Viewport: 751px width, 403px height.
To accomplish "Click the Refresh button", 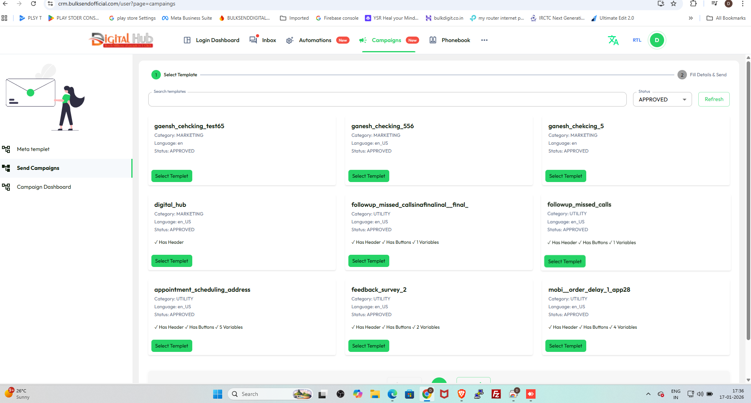I will pyautogui.click(x=714, y=99).
